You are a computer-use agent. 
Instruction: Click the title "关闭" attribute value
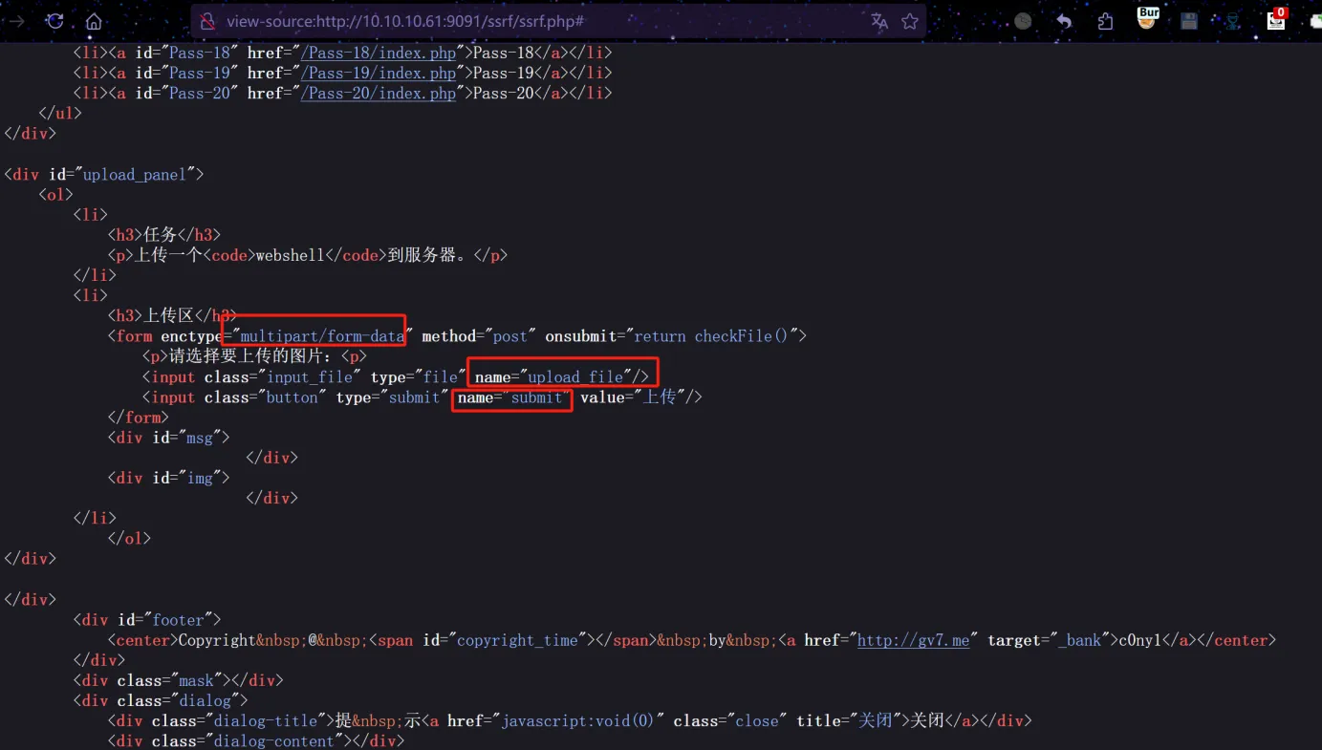875,720
